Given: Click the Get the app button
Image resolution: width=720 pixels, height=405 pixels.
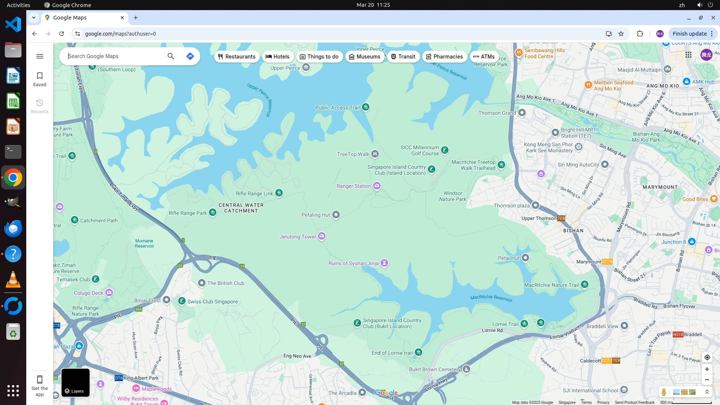Looking at the screenshot, I should tap(40, 385).
